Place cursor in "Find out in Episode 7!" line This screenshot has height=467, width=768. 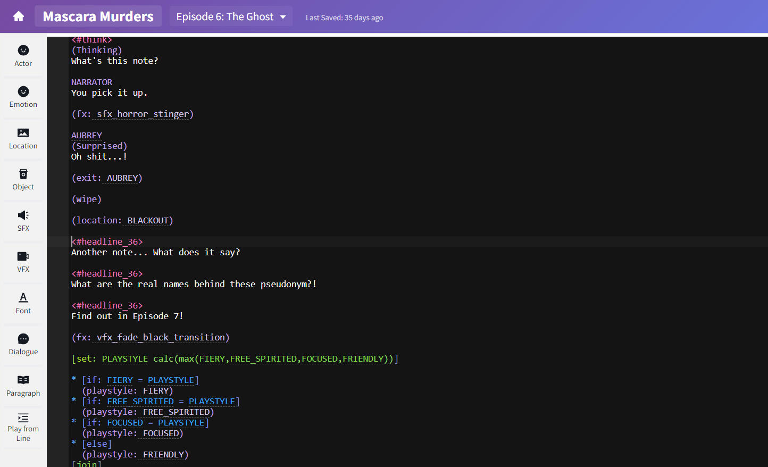pos(127,316)
